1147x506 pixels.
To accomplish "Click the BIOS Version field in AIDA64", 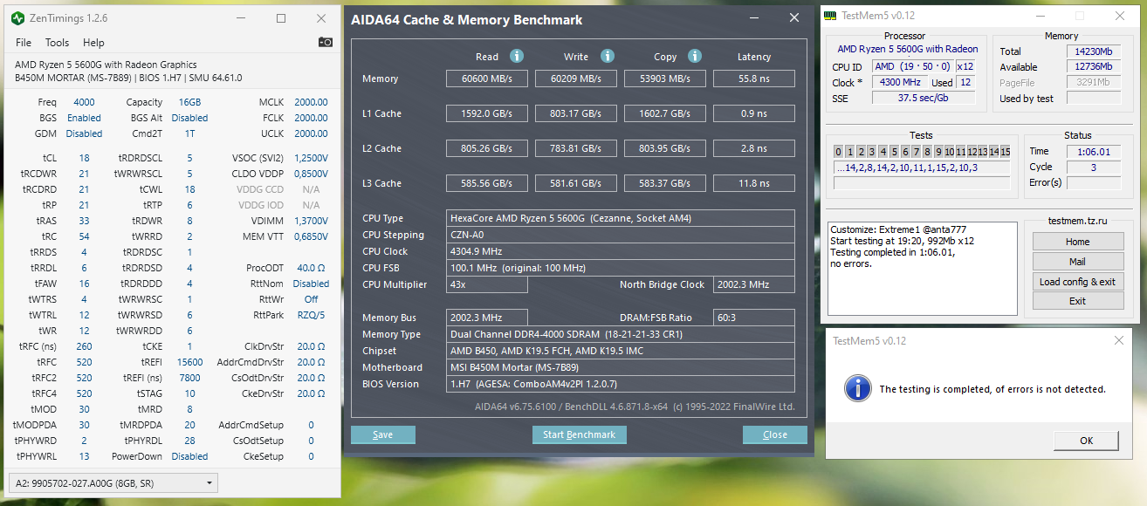I will tap(621, 384).
